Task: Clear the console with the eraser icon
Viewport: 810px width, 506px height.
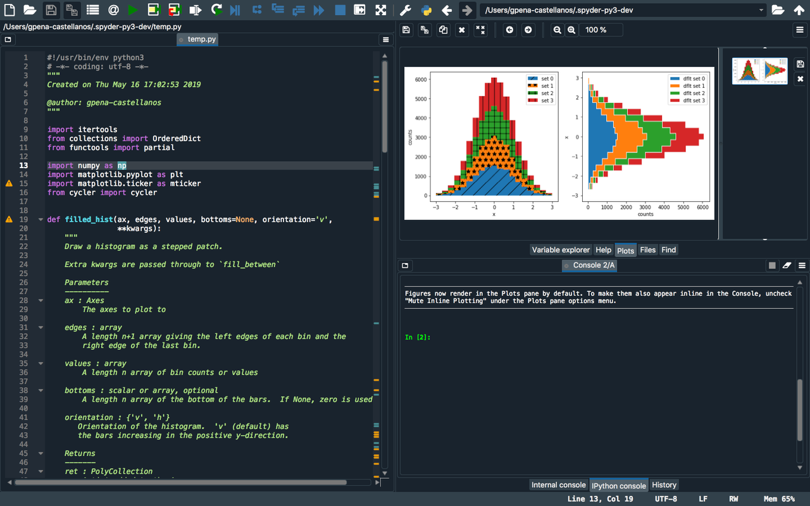Action: (x=787, y=266)
